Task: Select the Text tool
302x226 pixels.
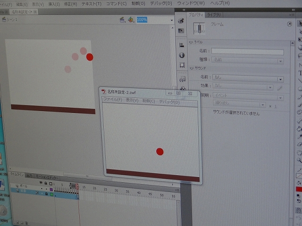Action: tap(300, 73)
